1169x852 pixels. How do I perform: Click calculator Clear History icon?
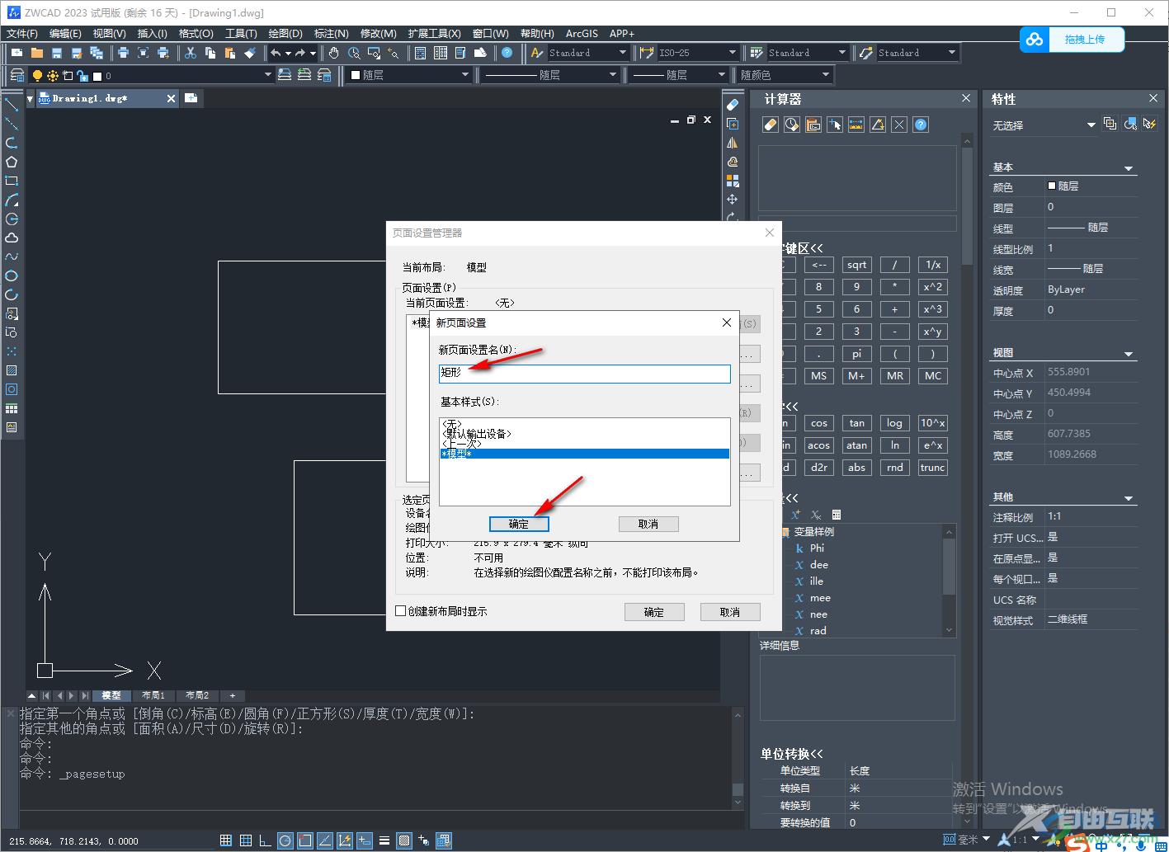pyautogui.click(x=792, y=125)
